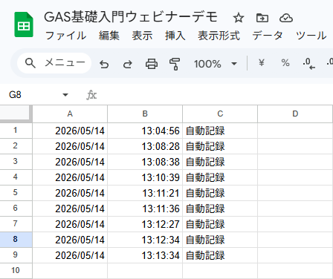Open the 編集 menu

(x=109, y=36)
